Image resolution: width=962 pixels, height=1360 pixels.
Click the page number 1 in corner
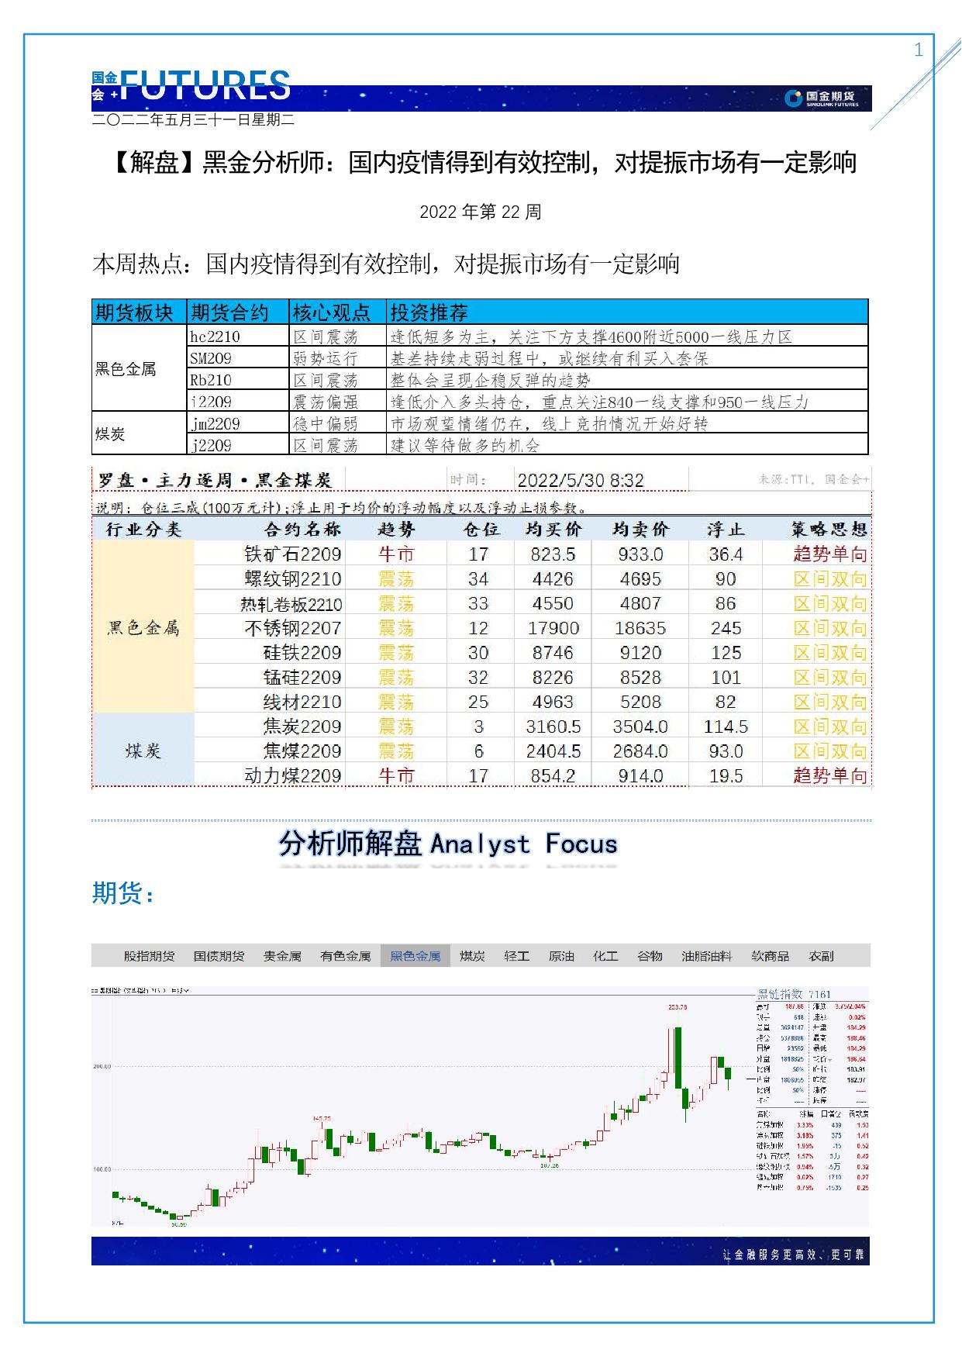(919, 50)
